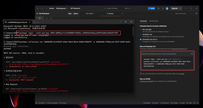Click the '2. SyntaxError in test-script' line
This screenshot has height=108, width=203.
[x=21, y=66]
